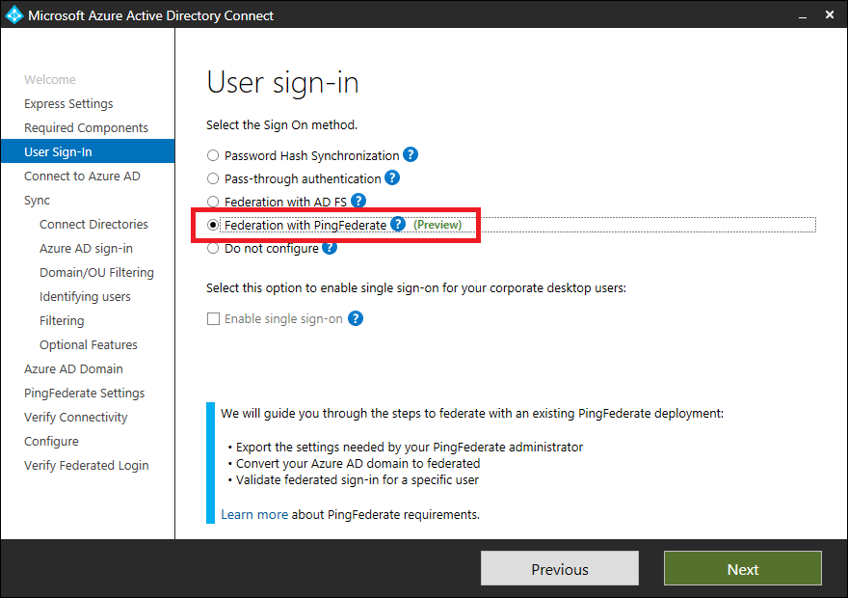Click the Next button
The width and height of the screenshot is (848, 598).
click(x=743, y=569)
